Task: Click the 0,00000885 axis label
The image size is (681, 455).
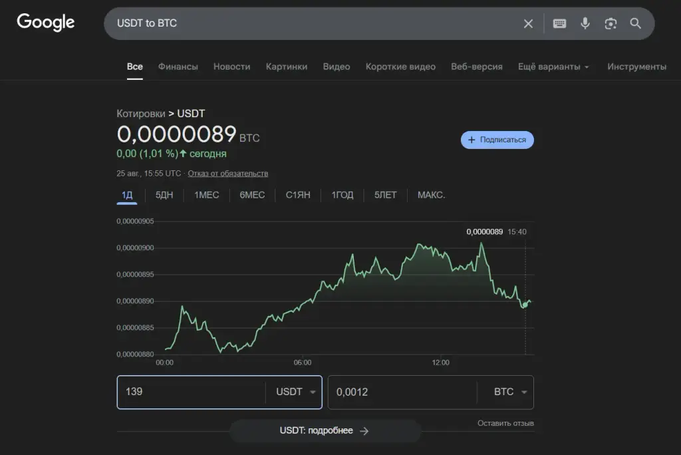Action: pyautogui.click(x=135, y=328)
